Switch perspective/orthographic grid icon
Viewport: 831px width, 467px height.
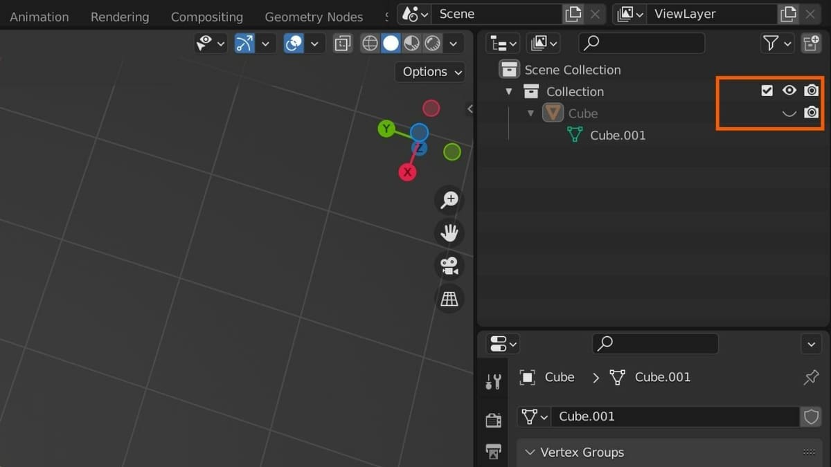click(x=449, y=298)
